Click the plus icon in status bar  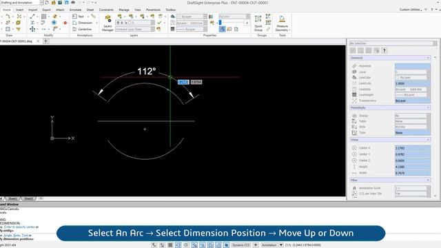click(x=256, y=245)
